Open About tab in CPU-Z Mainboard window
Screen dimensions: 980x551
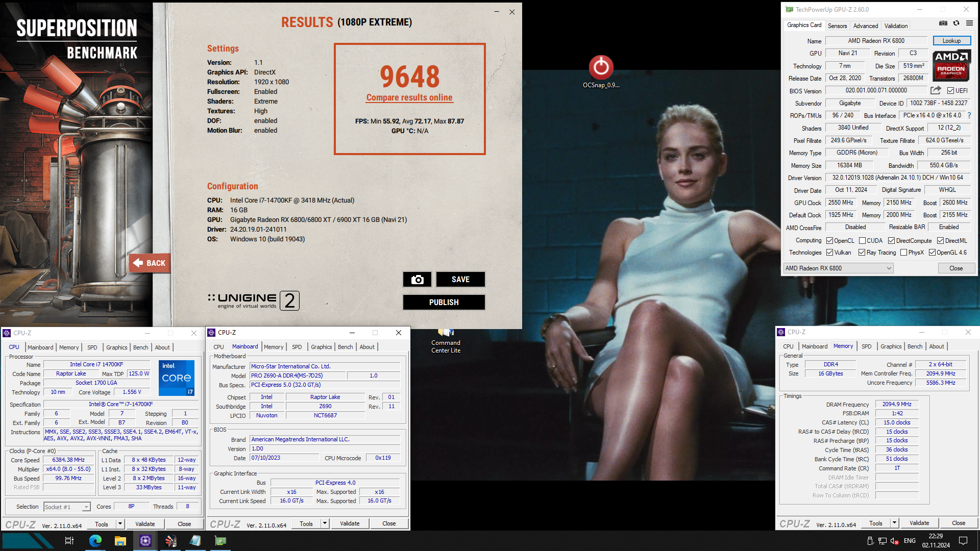pyautogui.click(x=366, y=347)
